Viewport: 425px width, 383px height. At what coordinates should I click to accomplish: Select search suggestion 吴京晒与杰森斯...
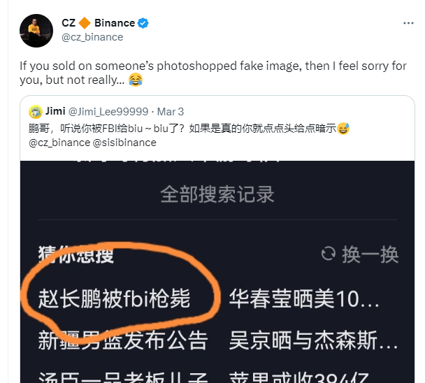pos(313,340)
